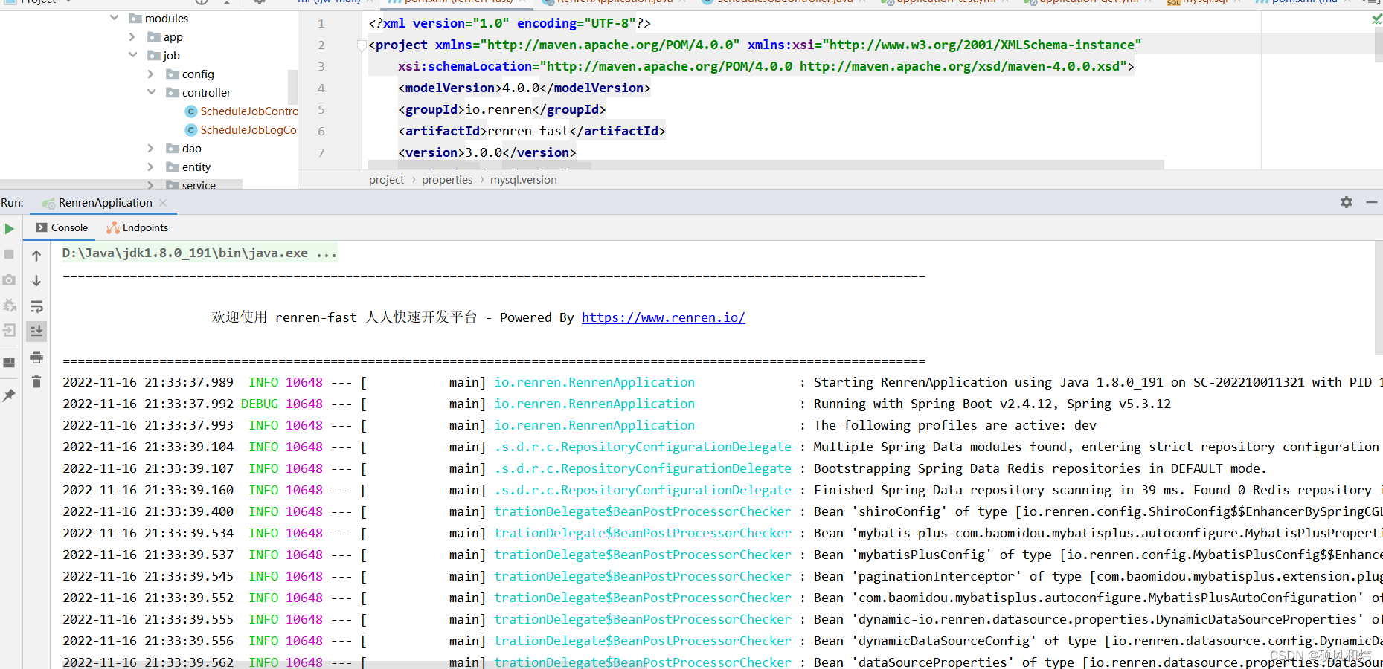
Task: Click line number 1 in the gutter
Action: coord(321,24)
